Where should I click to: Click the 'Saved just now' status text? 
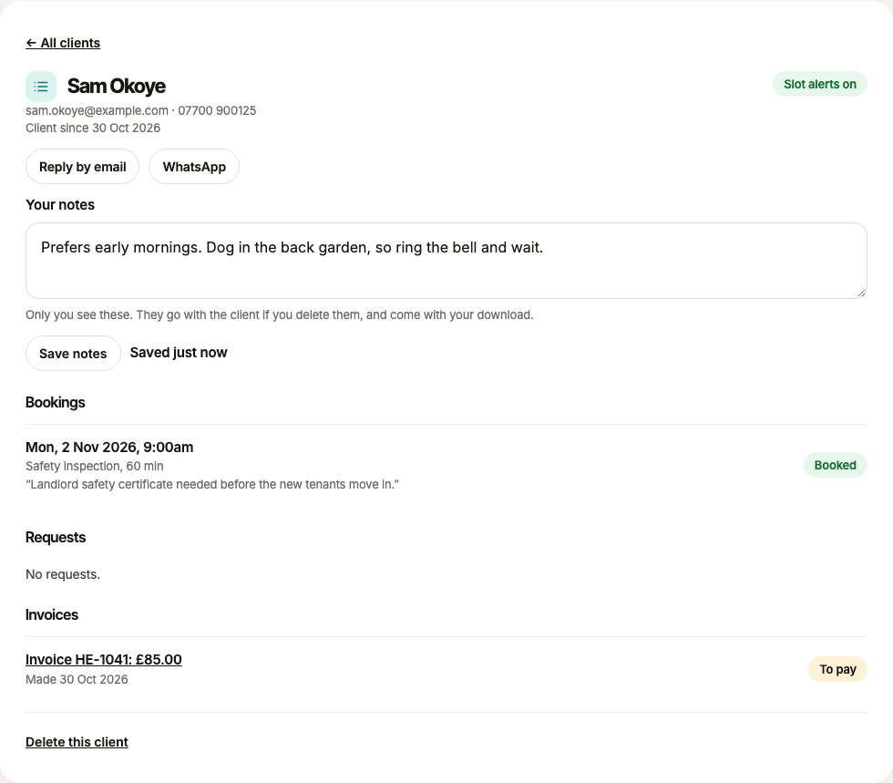(x=179, y=353)
